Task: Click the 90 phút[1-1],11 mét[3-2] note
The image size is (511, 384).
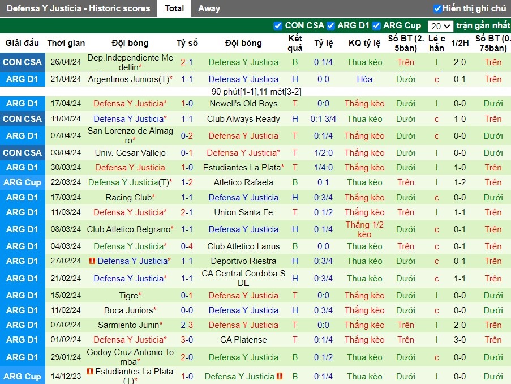Action: point(256,92)
